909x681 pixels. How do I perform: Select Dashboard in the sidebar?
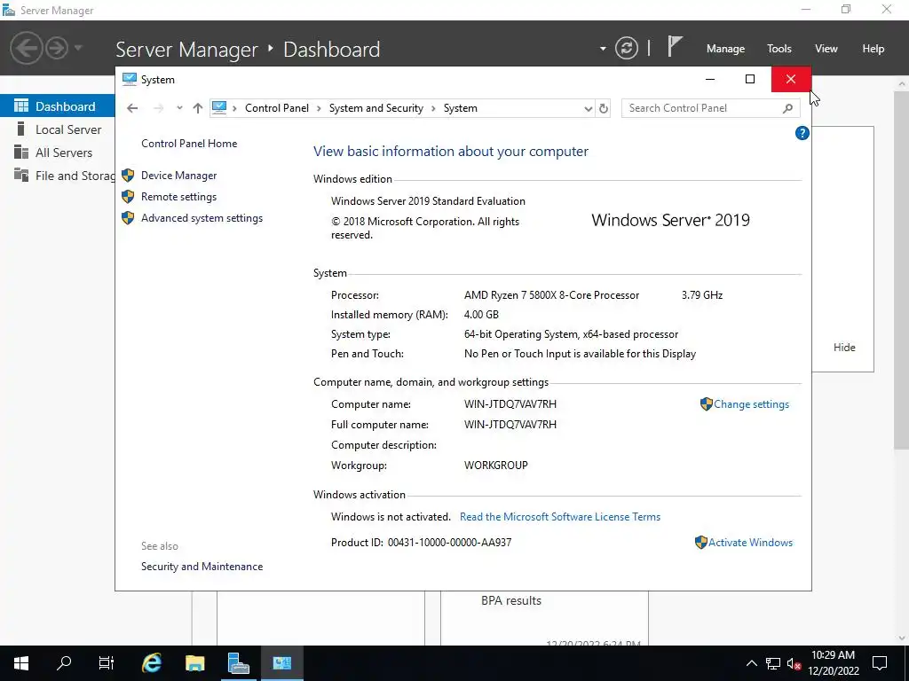pyautogui.click(x=58, y=106)
